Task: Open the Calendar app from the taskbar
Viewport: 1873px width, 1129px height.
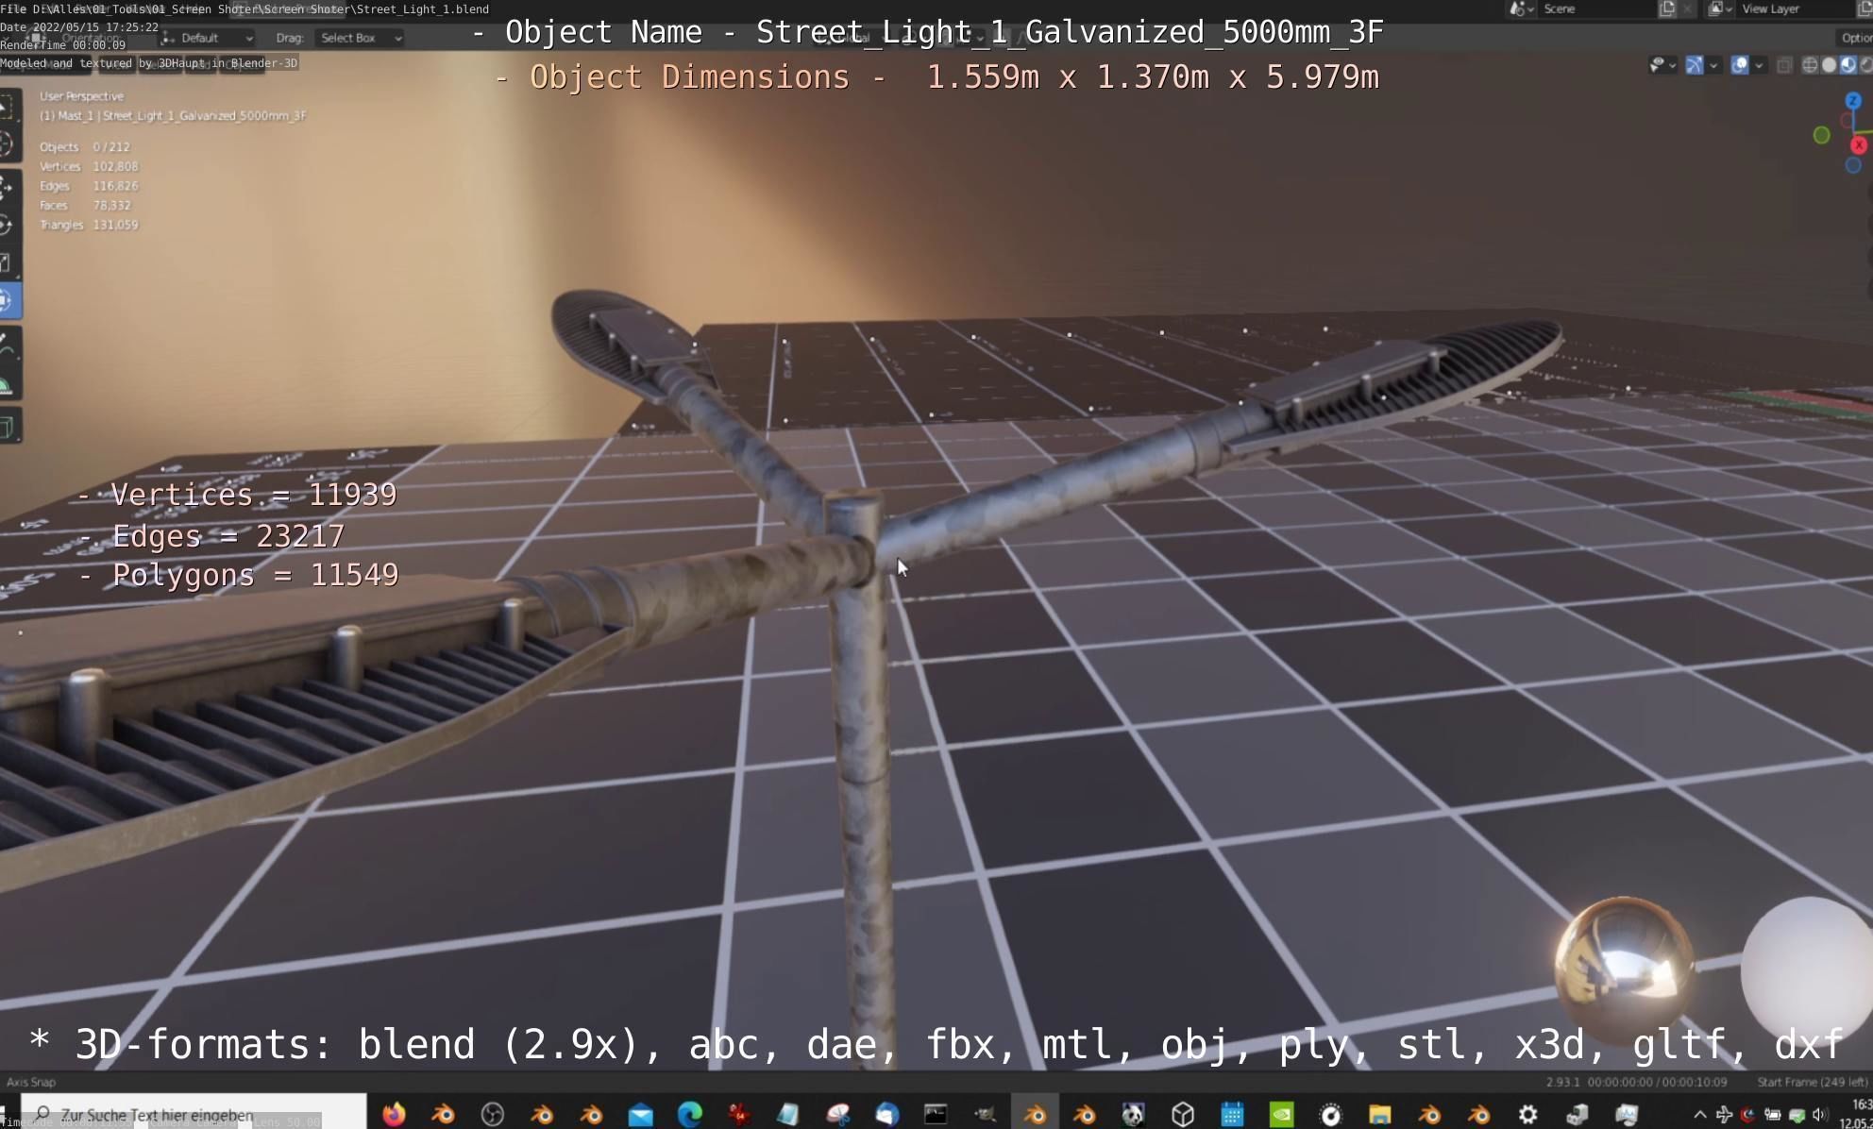Action: pyautogui.click(x=1232, y=1115)
